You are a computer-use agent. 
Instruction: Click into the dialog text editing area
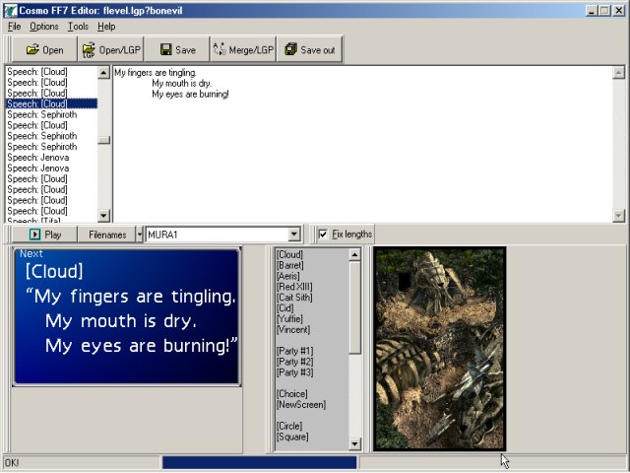click(362, 144)
